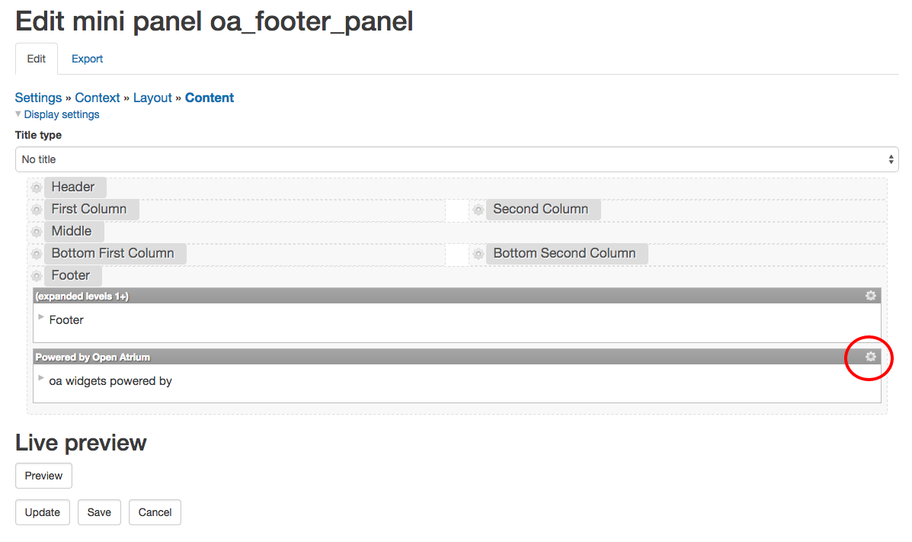Cancel editing the mini panel
912x542 pixels.
(155, 512)
